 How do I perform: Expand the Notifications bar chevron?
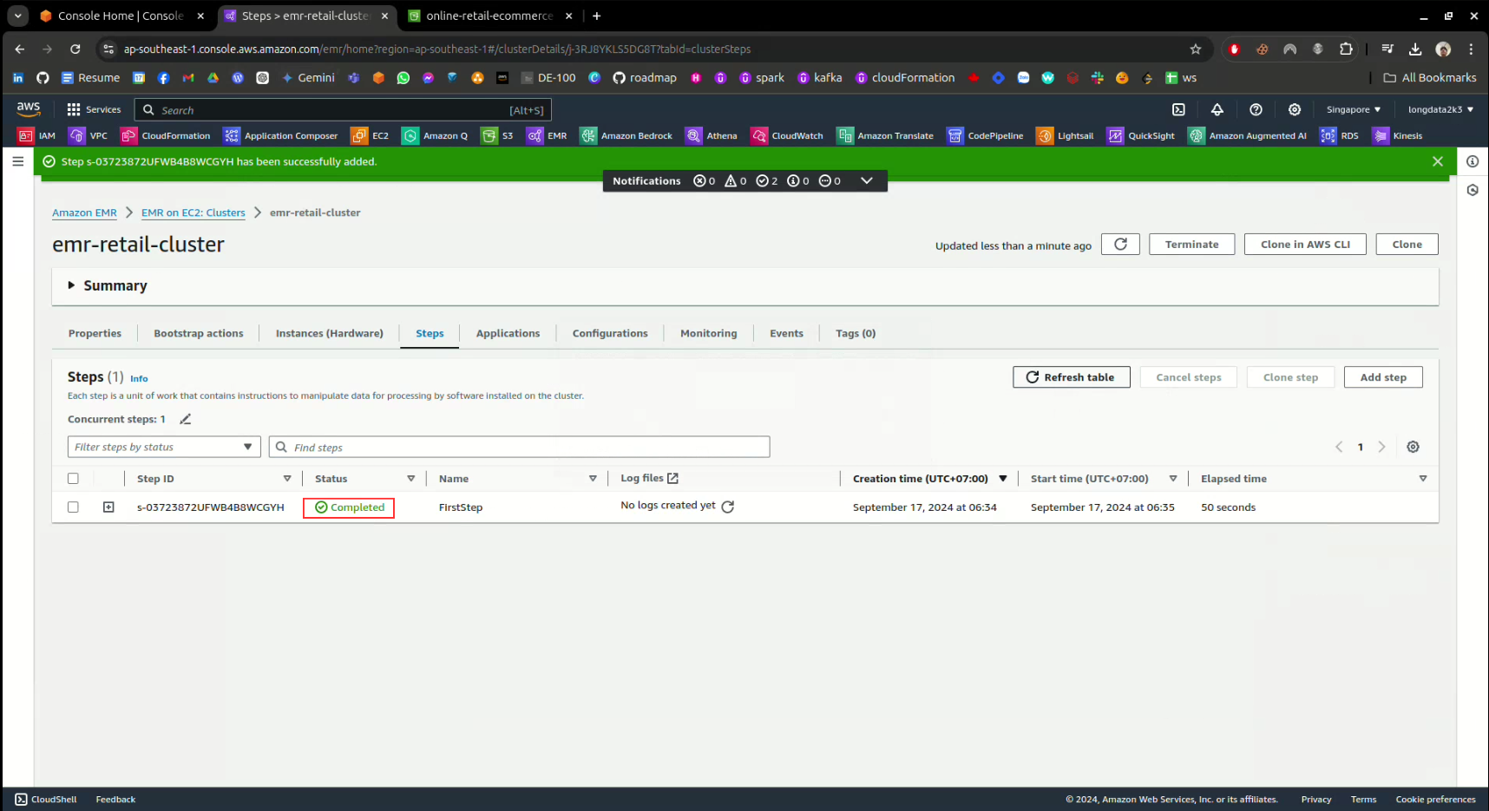click(x=866, y=180)
